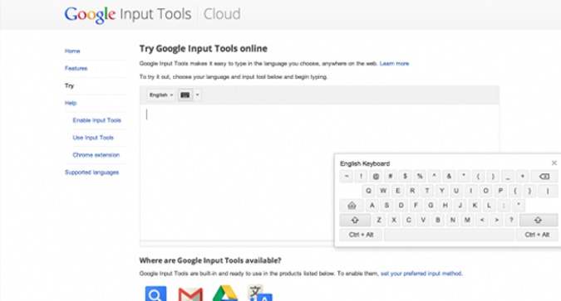Click the Learn more link
Viewport: 561px width, 301px height.
394,64
